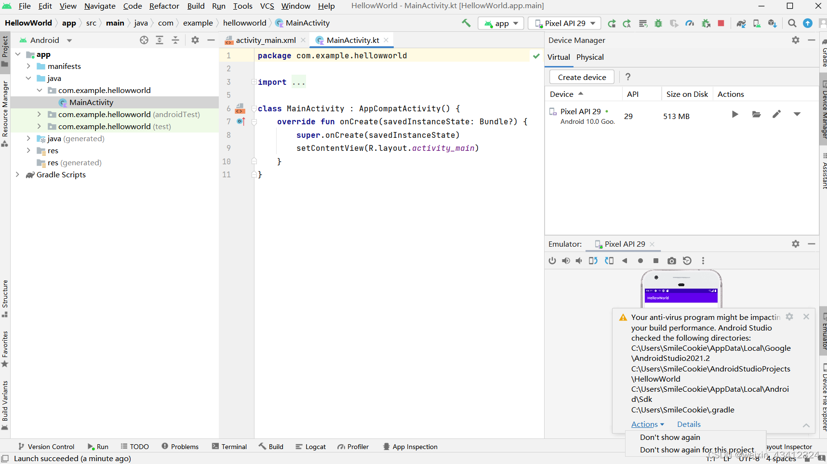Select the Virtual tab in Device Manager
827x464 pixels.
(559, 57)
